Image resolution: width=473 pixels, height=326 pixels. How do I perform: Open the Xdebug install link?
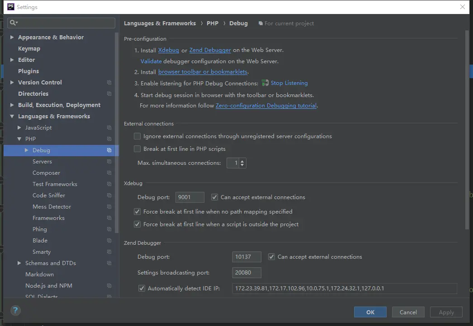pos(168,50)
